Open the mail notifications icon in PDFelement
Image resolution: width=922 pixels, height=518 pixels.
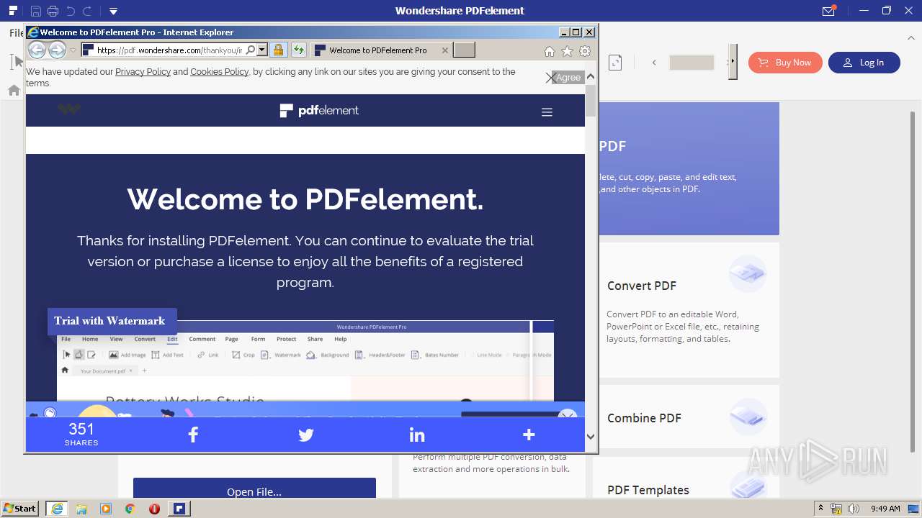tap(828, 11)
